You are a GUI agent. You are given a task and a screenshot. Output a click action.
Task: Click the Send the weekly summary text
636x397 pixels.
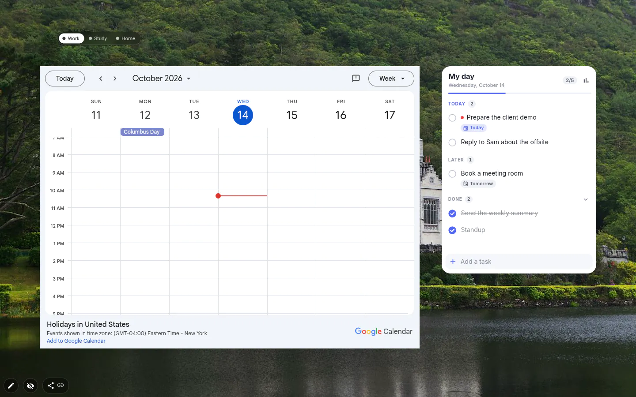[499, 213]
